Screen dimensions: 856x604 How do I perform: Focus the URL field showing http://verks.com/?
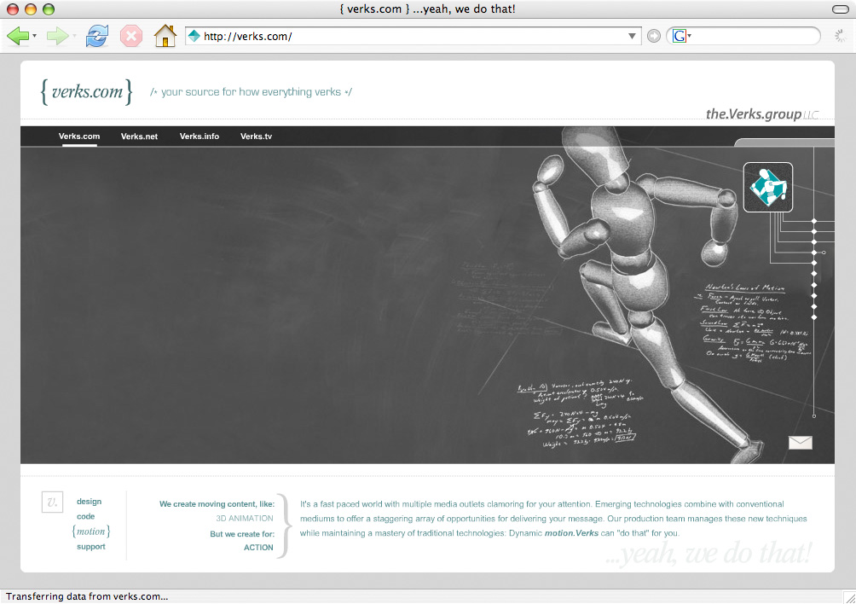pos(414,36)
